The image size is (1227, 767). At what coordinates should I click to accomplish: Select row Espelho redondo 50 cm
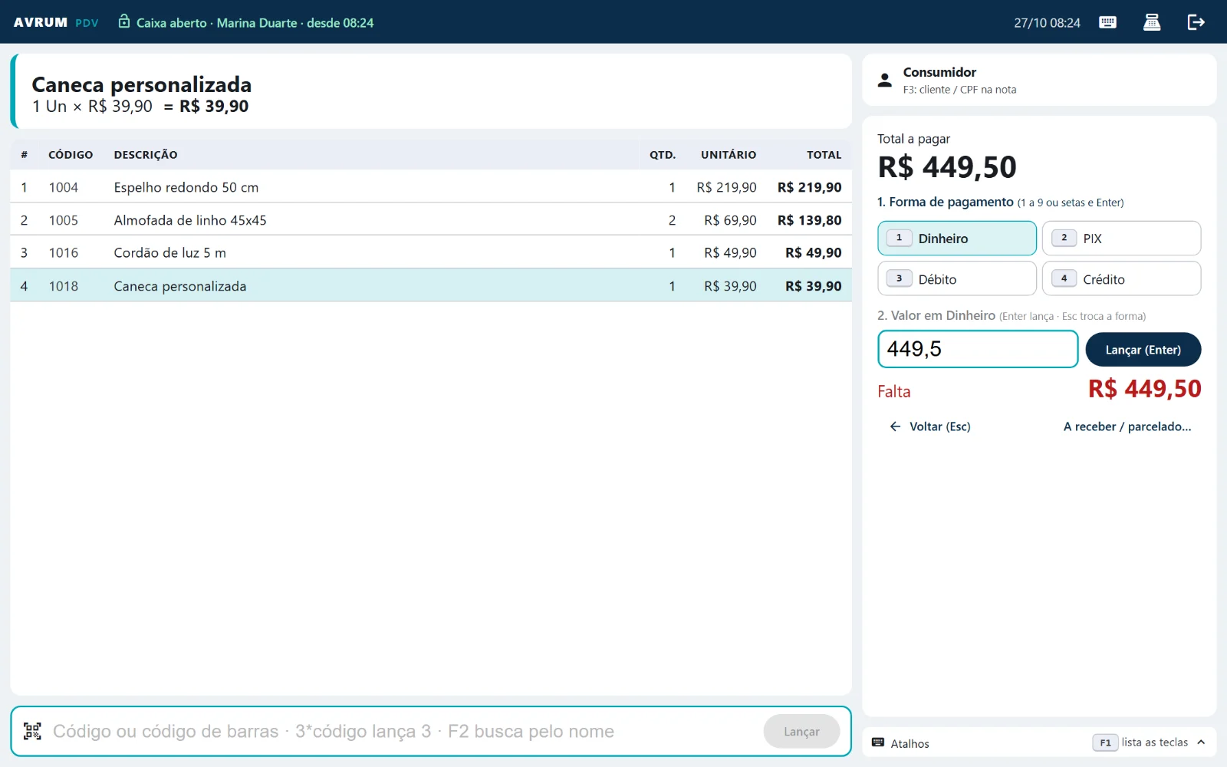(x=431, y=187)
